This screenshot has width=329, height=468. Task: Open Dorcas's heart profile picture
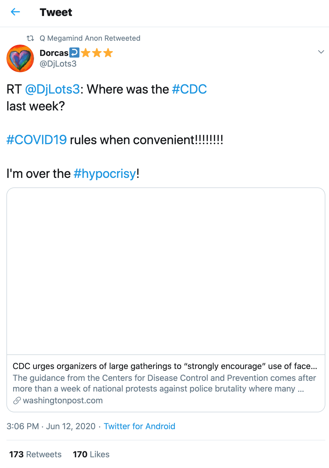tap(20, 58)
